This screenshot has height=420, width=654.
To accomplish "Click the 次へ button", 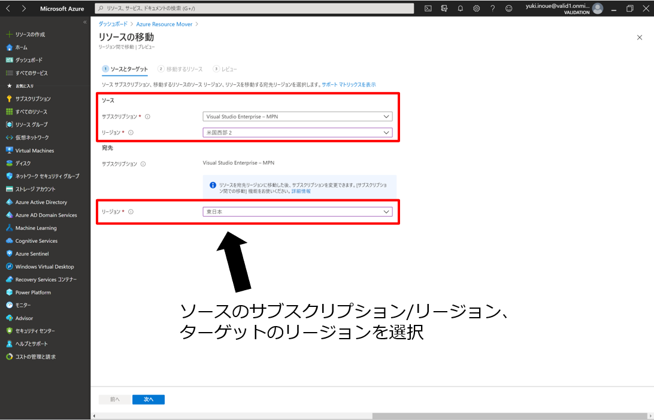I will 149,400.
